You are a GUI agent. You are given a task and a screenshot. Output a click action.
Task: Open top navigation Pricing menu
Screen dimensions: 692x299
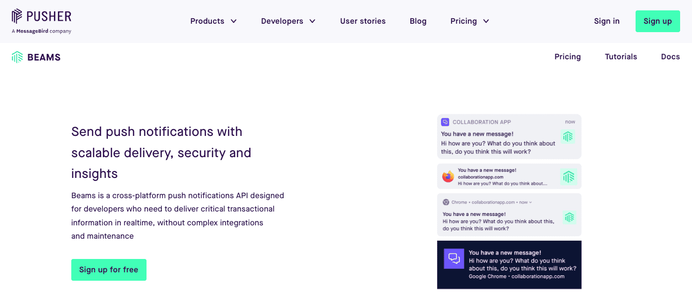(470, 21)
